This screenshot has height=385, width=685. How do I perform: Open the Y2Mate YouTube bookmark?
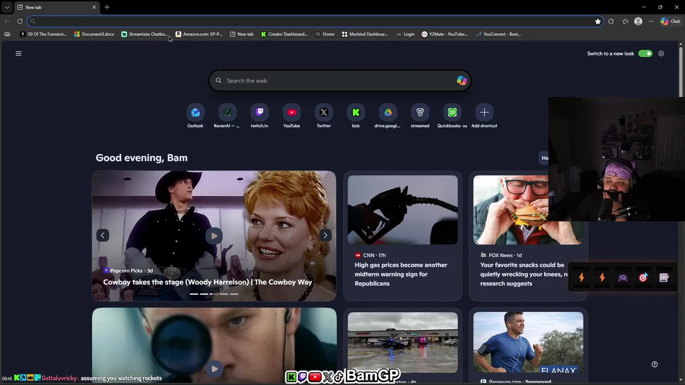tap(445, 34)
